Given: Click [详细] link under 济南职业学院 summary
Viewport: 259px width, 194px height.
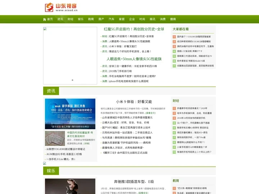Looking at the screenshot, I should tap(87, 143).
